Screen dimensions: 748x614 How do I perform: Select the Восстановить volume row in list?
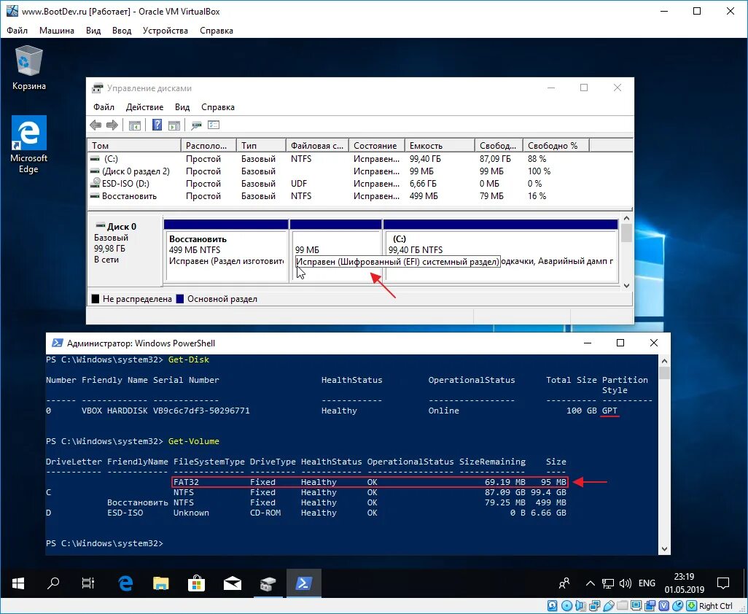[360, 196]
